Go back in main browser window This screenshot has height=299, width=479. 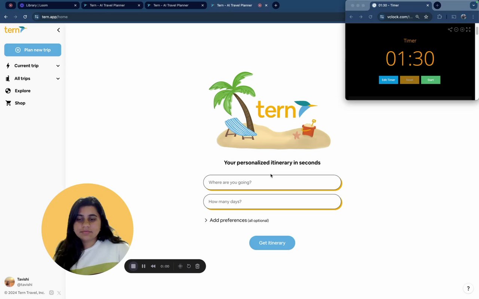pyautogui.click(x=6, y=17)
